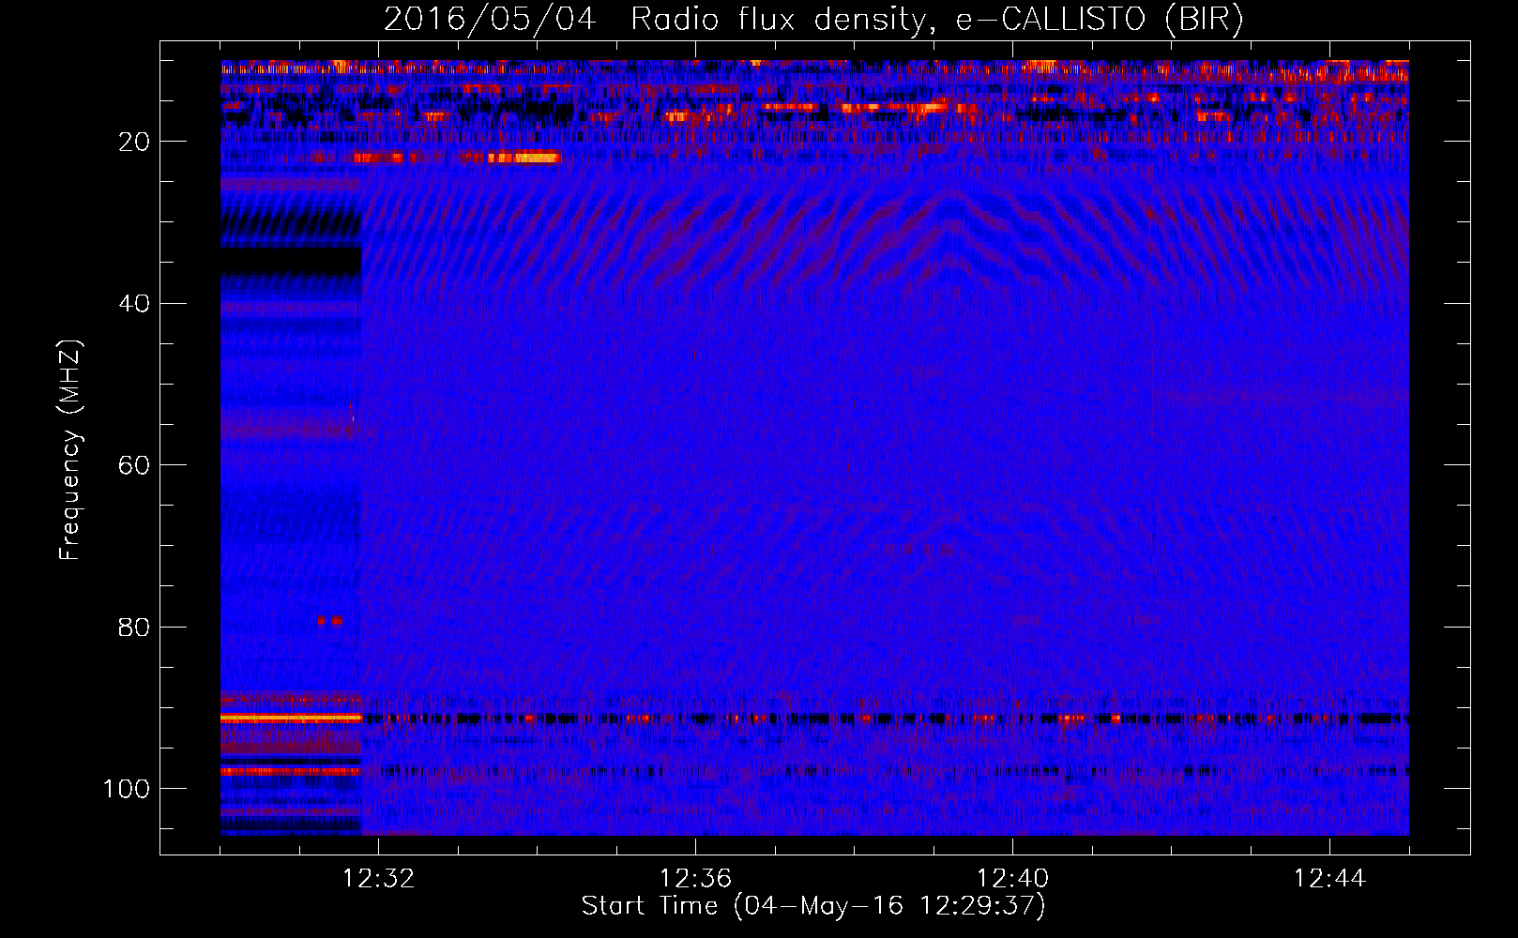
Task: Click the 80 frequency tick label
Action: [x=134, y=627]
